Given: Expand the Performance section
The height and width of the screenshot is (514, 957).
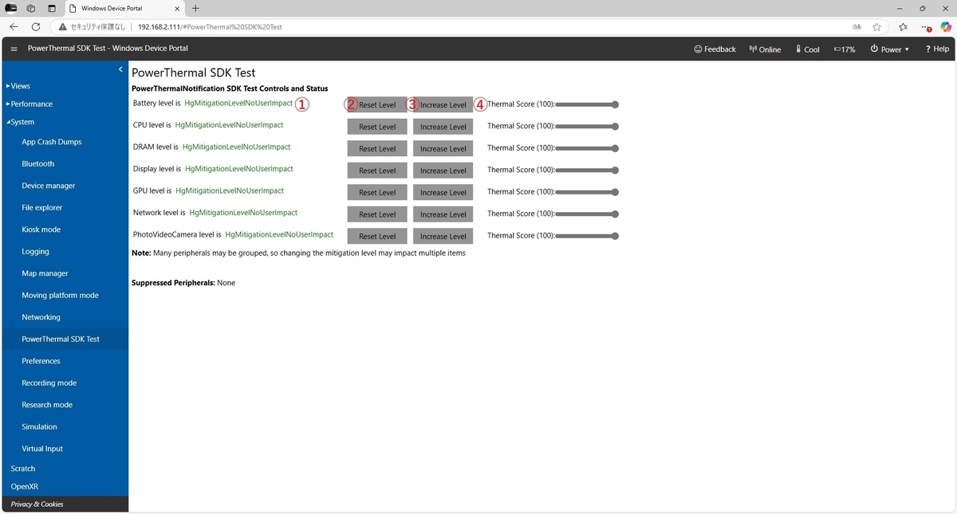Looking at the screenshot, I should click(x=30, y=104).
